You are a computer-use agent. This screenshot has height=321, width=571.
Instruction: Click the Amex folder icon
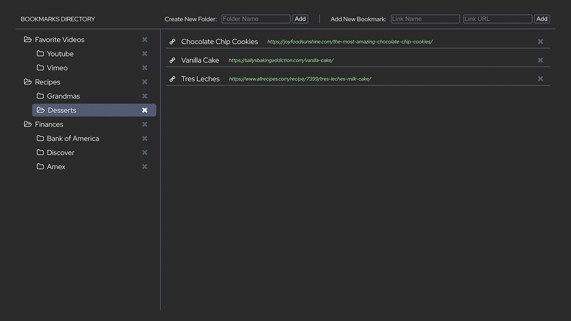(40, 166)
